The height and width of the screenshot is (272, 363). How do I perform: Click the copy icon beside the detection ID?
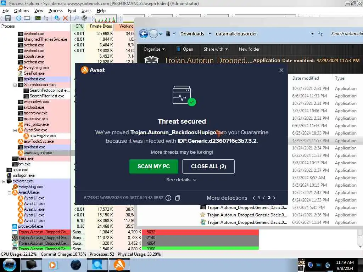pyautogui.click(x=178, y=198)
